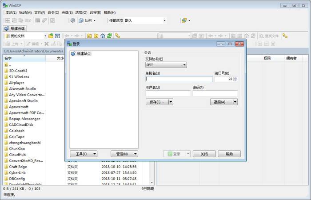
Task: Go to local home directory icon
Action: 103,36
